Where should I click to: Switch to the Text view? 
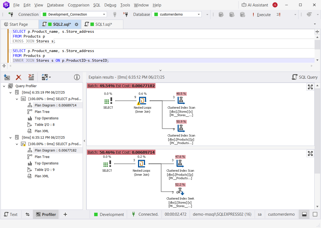coord(11,214)
